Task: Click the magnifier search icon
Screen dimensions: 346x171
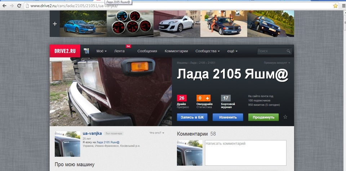Action: pos(288,51)
